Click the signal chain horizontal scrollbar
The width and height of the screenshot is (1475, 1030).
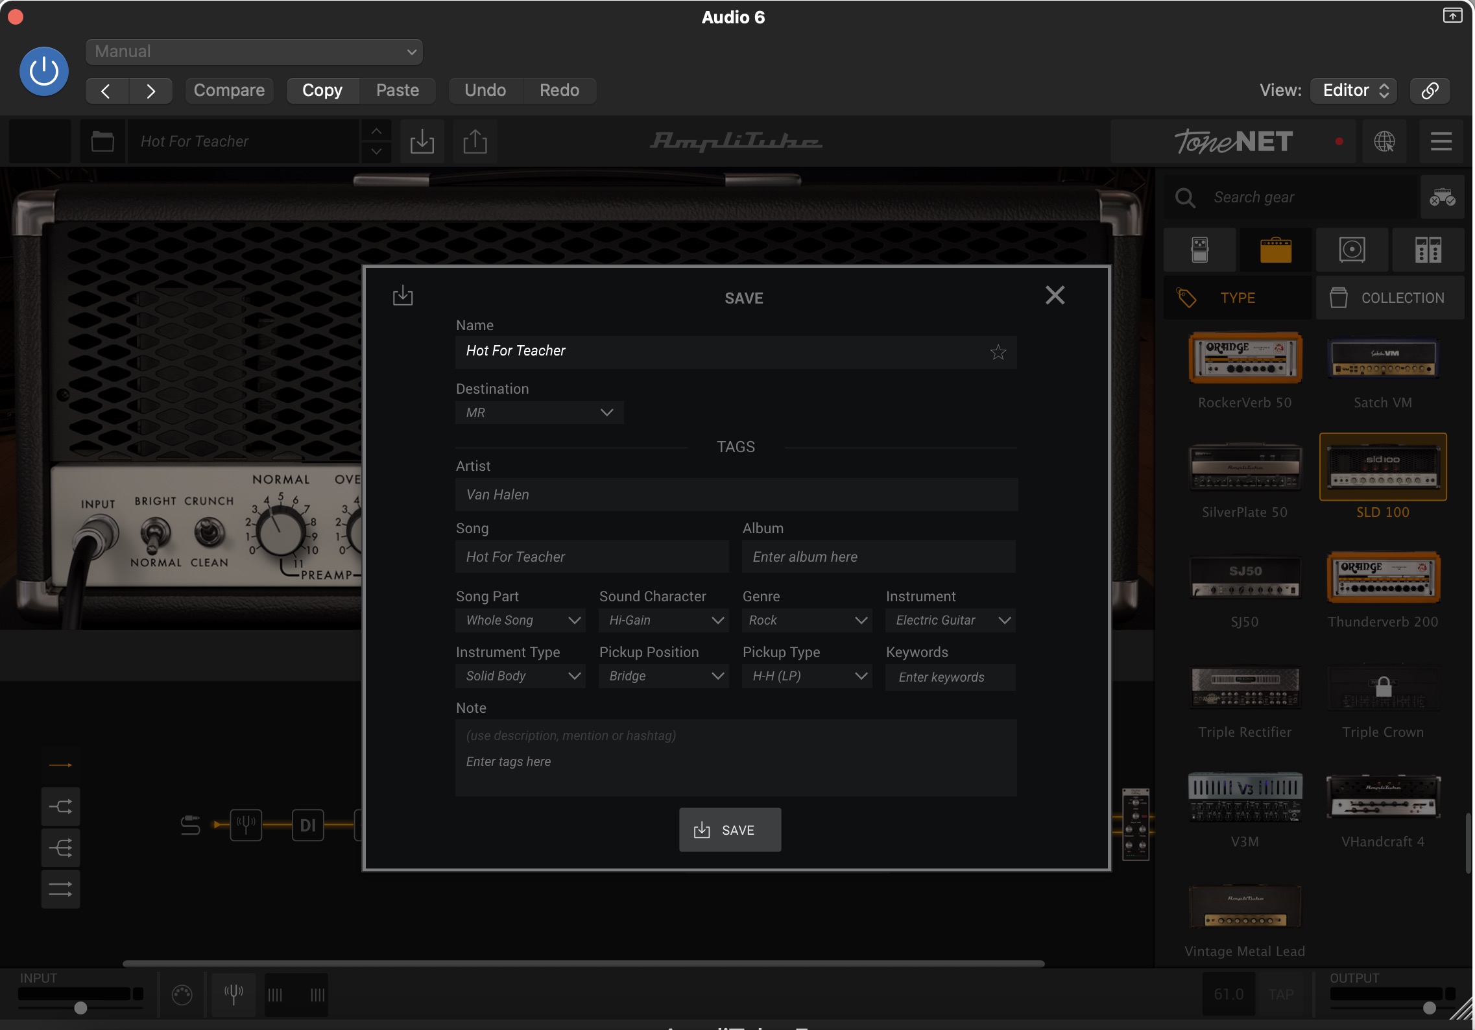coord(584,964)
